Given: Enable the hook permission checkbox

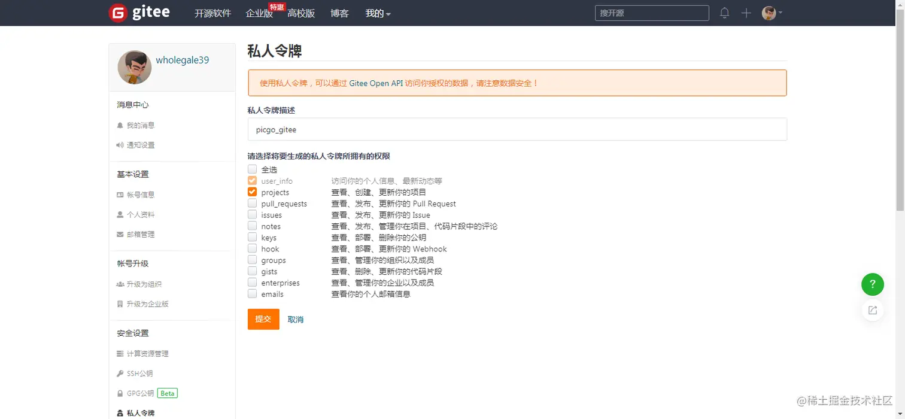Looking at the screenshot, I should (252, 249).
